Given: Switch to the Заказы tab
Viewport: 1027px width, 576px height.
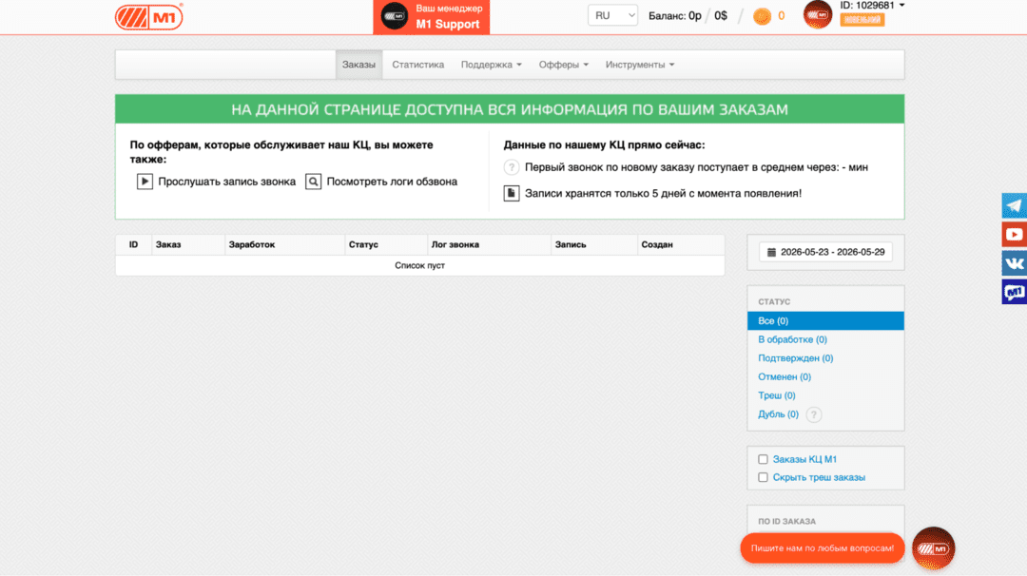Looking at the screenshot, I should (x=358, y=65).
